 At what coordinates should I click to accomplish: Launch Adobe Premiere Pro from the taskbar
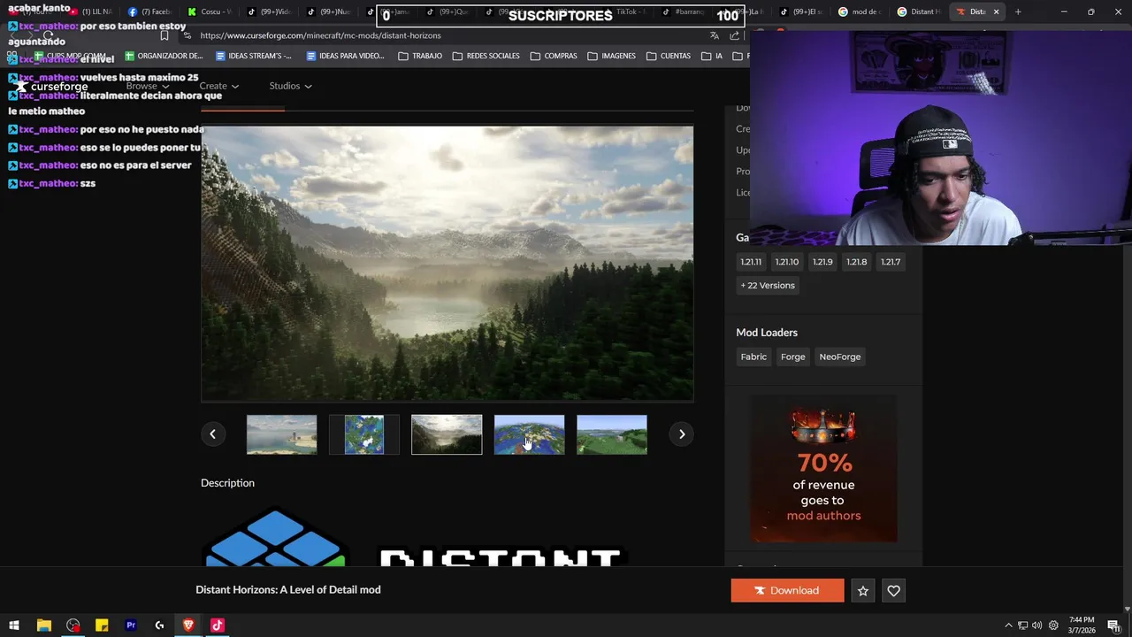tap(131, 625)
